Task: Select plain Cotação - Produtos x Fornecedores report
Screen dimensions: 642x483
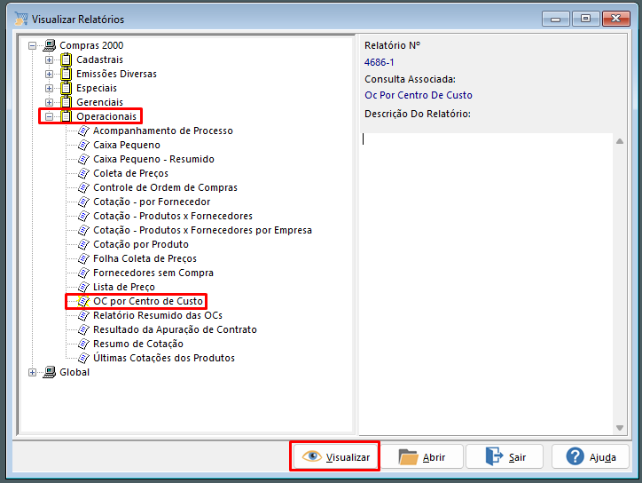Action: [x=173, y=216]
